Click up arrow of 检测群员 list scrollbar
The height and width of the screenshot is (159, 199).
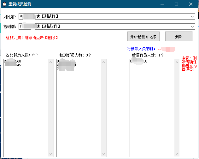104,62
